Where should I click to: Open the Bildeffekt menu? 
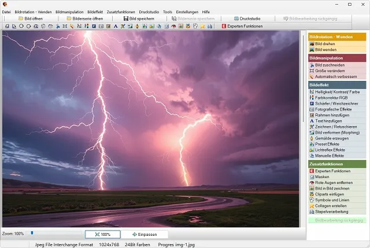[95, 12]
